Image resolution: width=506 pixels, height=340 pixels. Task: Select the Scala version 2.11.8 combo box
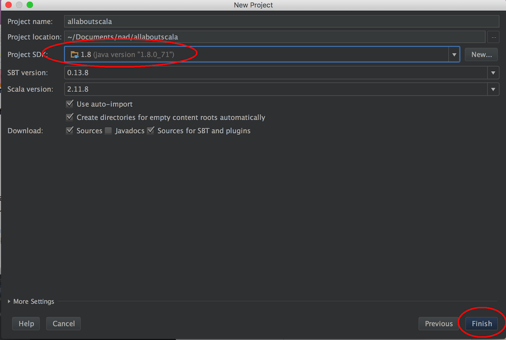click(x=281, y=89)
